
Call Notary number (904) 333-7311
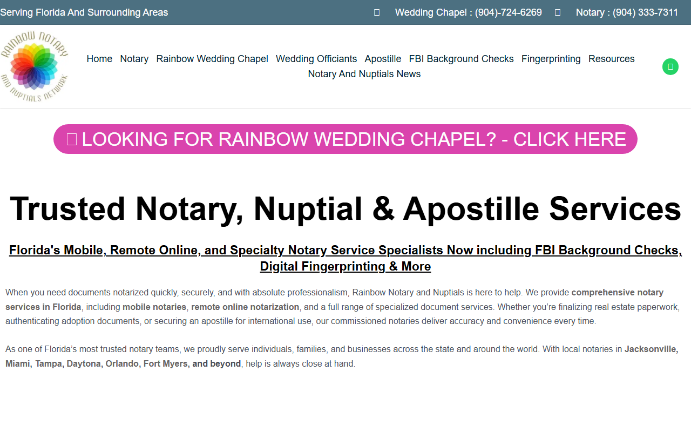pyautogui.click(x=627, y=12)
